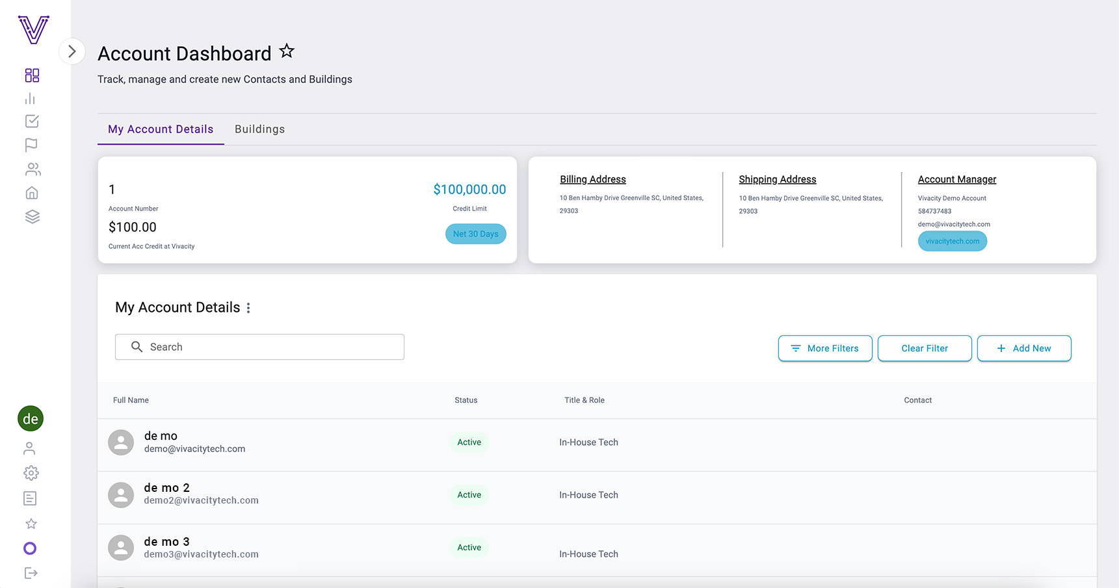Viewport: 1119px width, 588px height.
Task: Click email demo3@vivacitytech.com
Action: [202, 554]
